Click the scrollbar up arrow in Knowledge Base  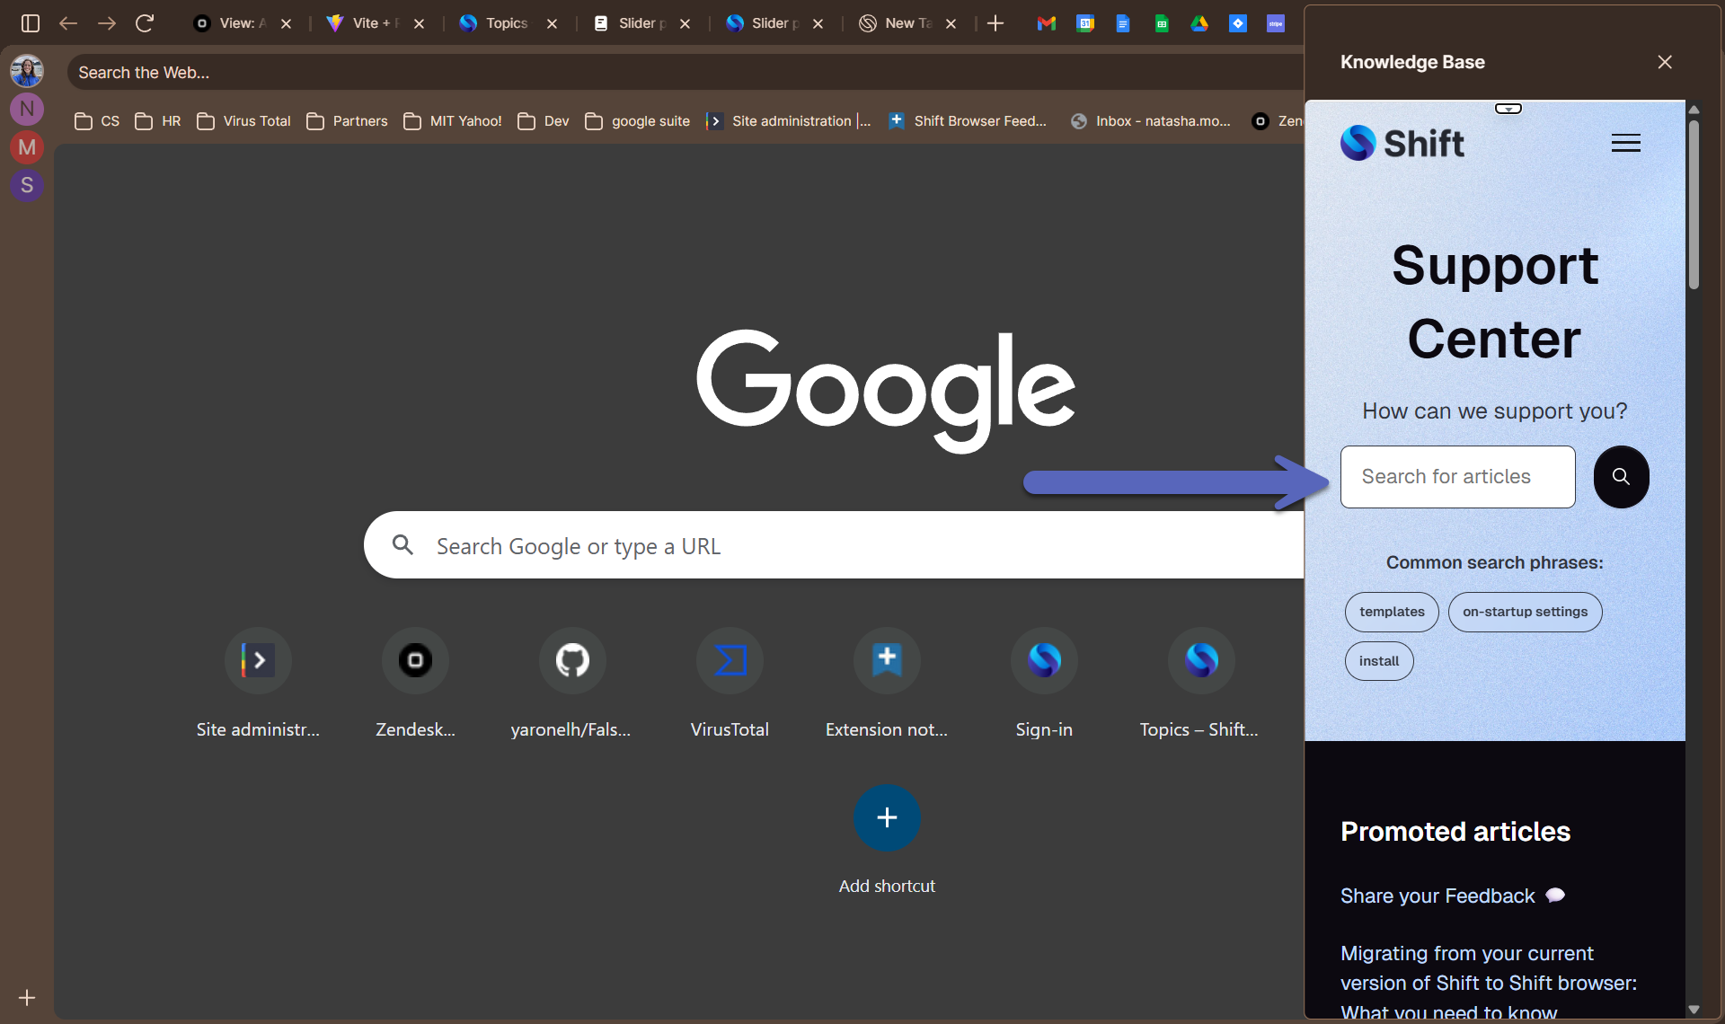(x=1694, y=110)
